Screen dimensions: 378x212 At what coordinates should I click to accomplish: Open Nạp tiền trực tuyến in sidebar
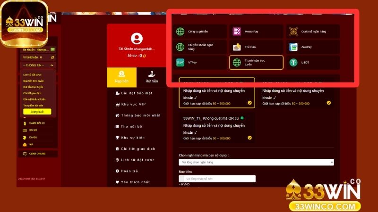coord(34,81)
